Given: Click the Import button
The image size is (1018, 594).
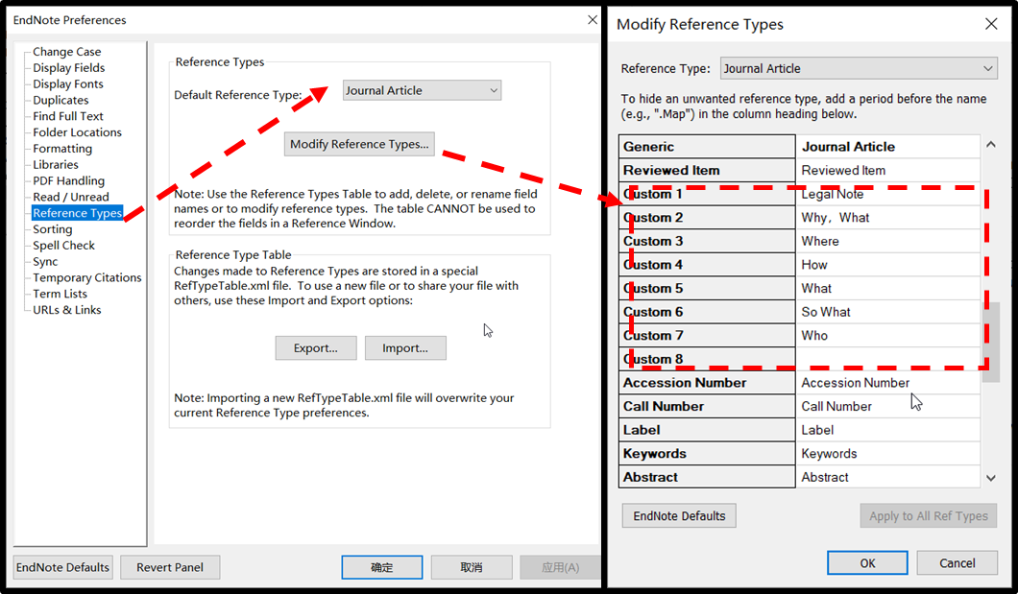Looking at the screenshot, I should pos(405,348).
